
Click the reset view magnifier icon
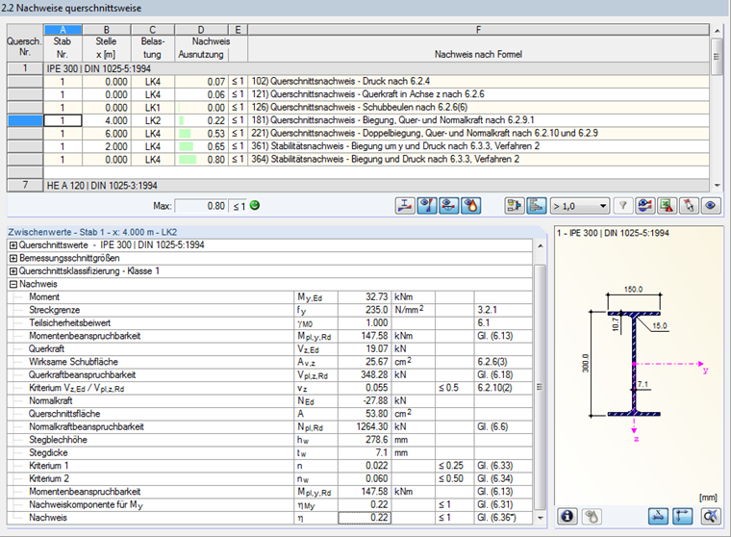712,516
